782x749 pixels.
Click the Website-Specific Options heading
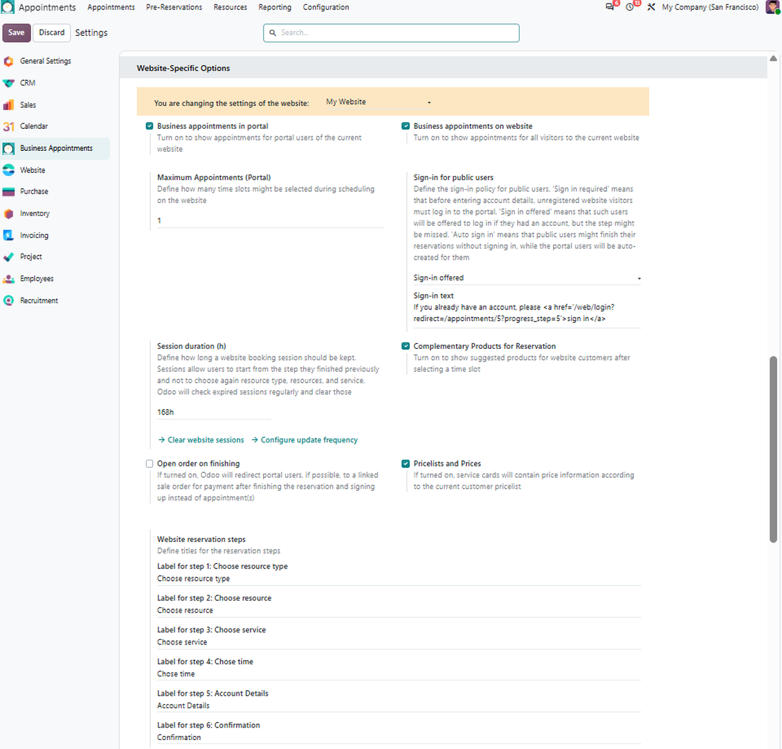[x=183, y=68]
